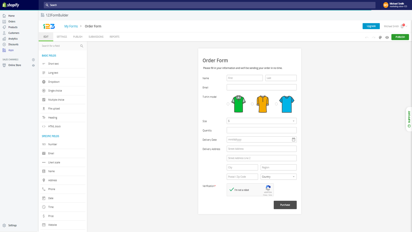Check the I'm not a robot verification box
The height and width of the screenshot is (232, 412).
(231, 190)
